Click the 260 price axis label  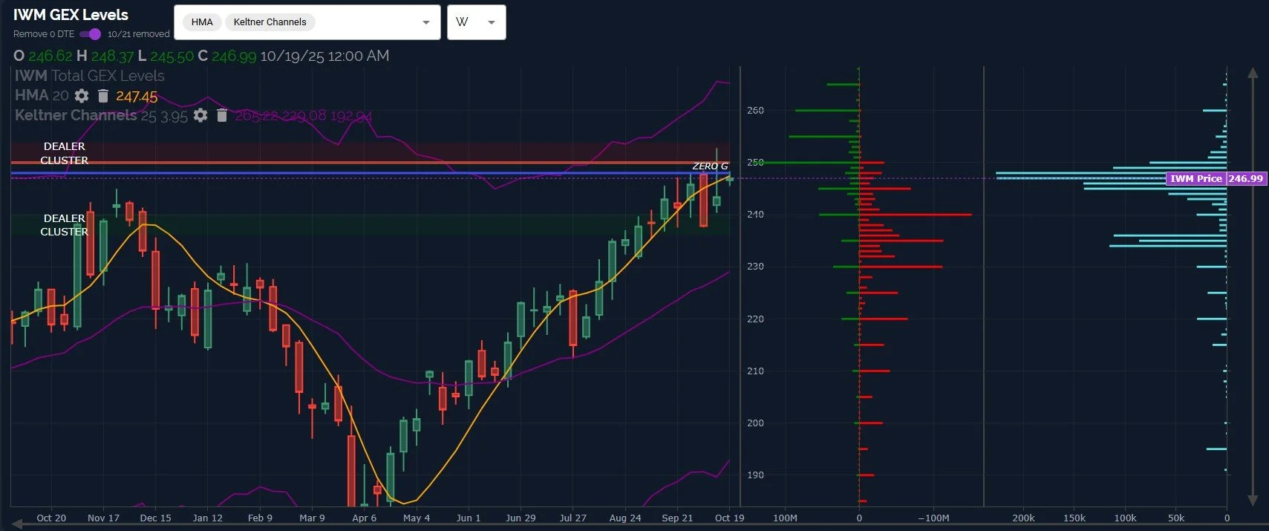coord(755,110)
